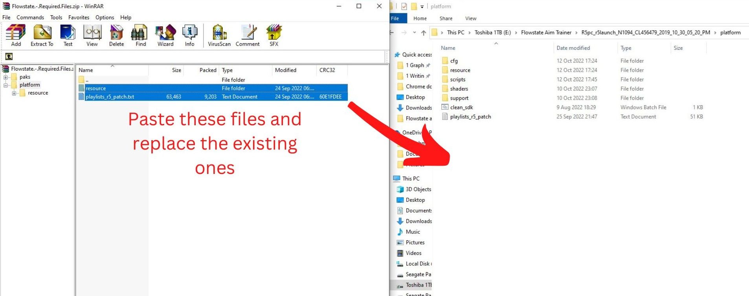Switch to Explorer View ribbon tab

coord(470,18)
